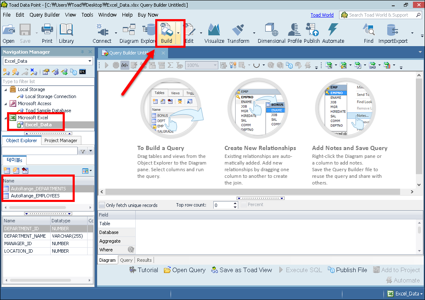Click the C:\ command prompt icon

point(83,72)
